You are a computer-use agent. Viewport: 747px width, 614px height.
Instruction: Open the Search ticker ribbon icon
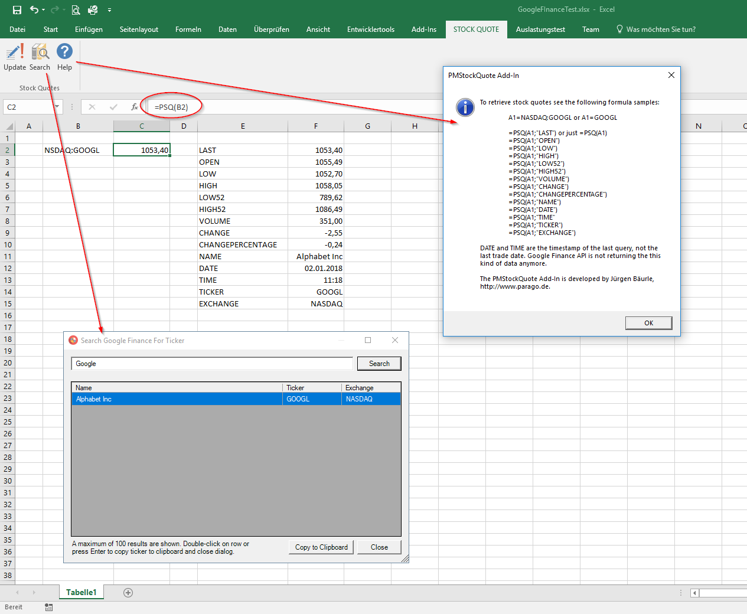[40, 53]
